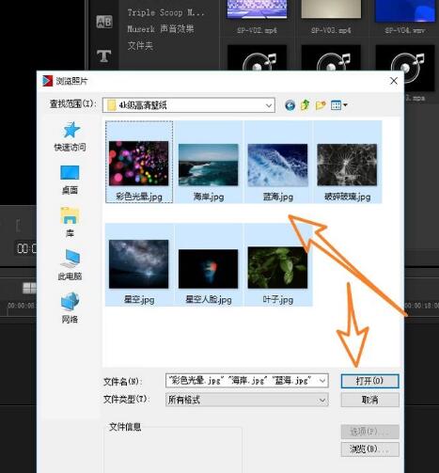Select 此电脑 in the sidebar
The image size is (439, 473).
(70, 265)
